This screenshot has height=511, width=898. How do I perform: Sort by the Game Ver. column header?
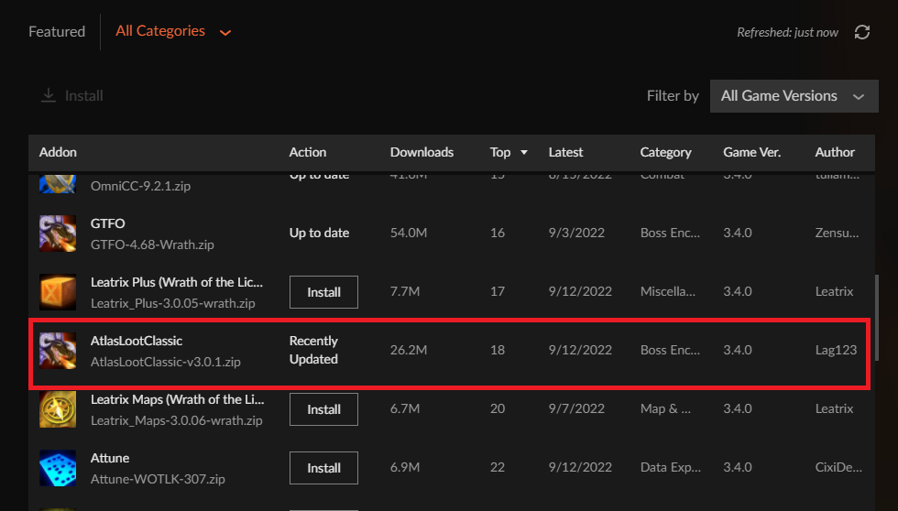tap(751, 152)
